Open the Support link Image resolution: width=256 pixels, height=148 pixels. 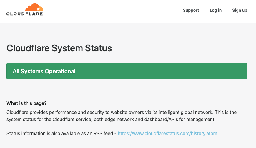pyautogui.click(x=191, y=10)
